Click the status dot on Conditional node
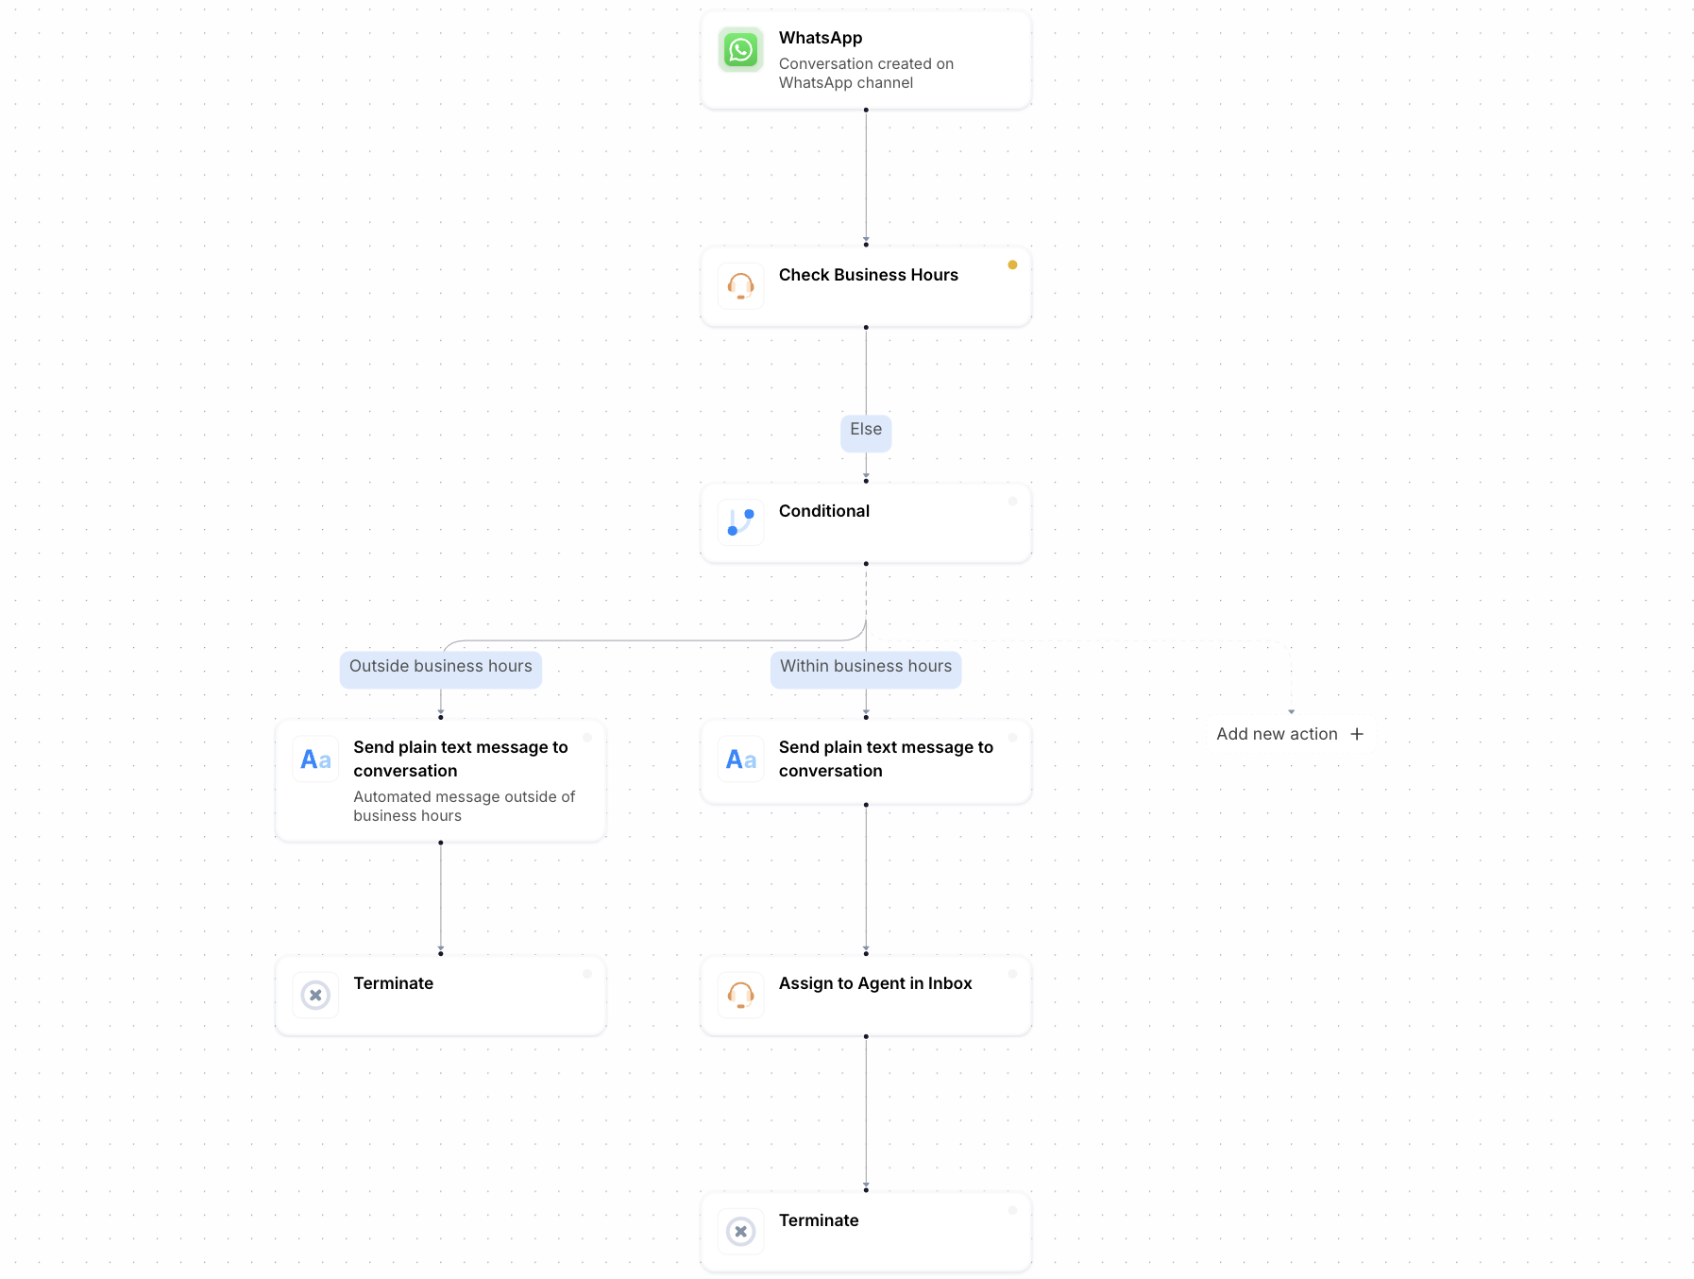This screenshot has width=1694, height=1279. pyautogui.click(x=1012, y=502)
